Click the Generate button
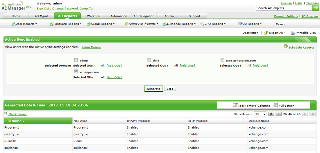320x153 pixels. [154, 89]
